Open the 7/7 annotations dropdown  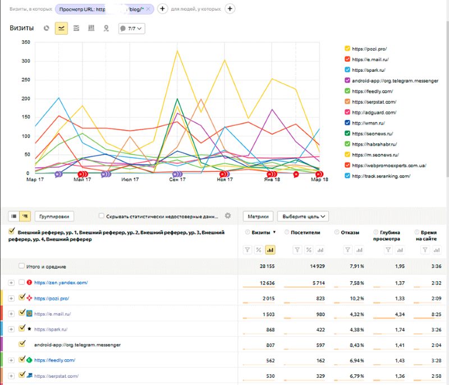tap(132, 29)
